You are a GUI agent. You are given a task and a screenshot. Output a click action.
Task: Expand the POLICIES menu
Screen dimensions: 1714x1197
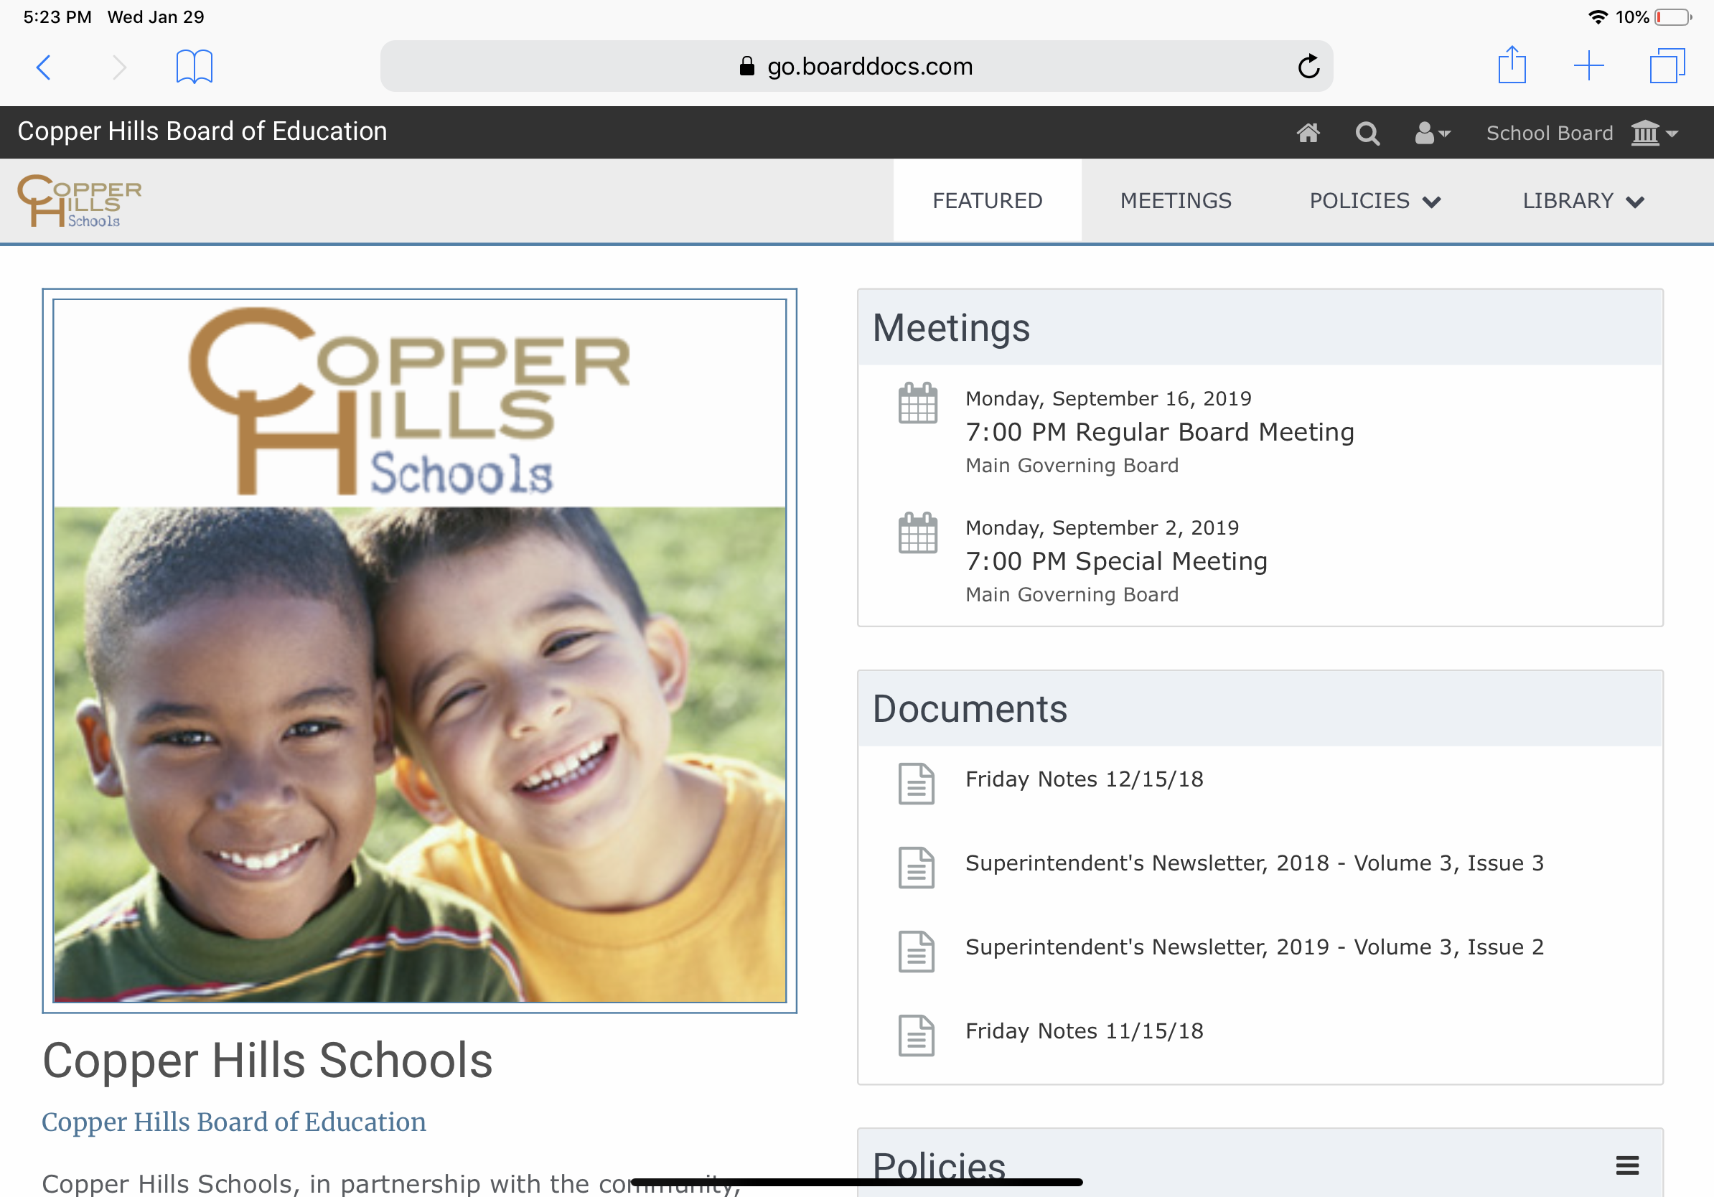[1375, 201]
